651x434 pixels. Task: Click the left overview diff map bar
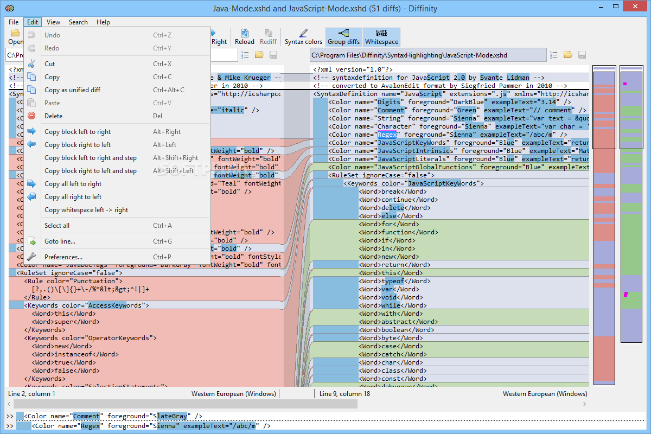click(x=604, y=225)
